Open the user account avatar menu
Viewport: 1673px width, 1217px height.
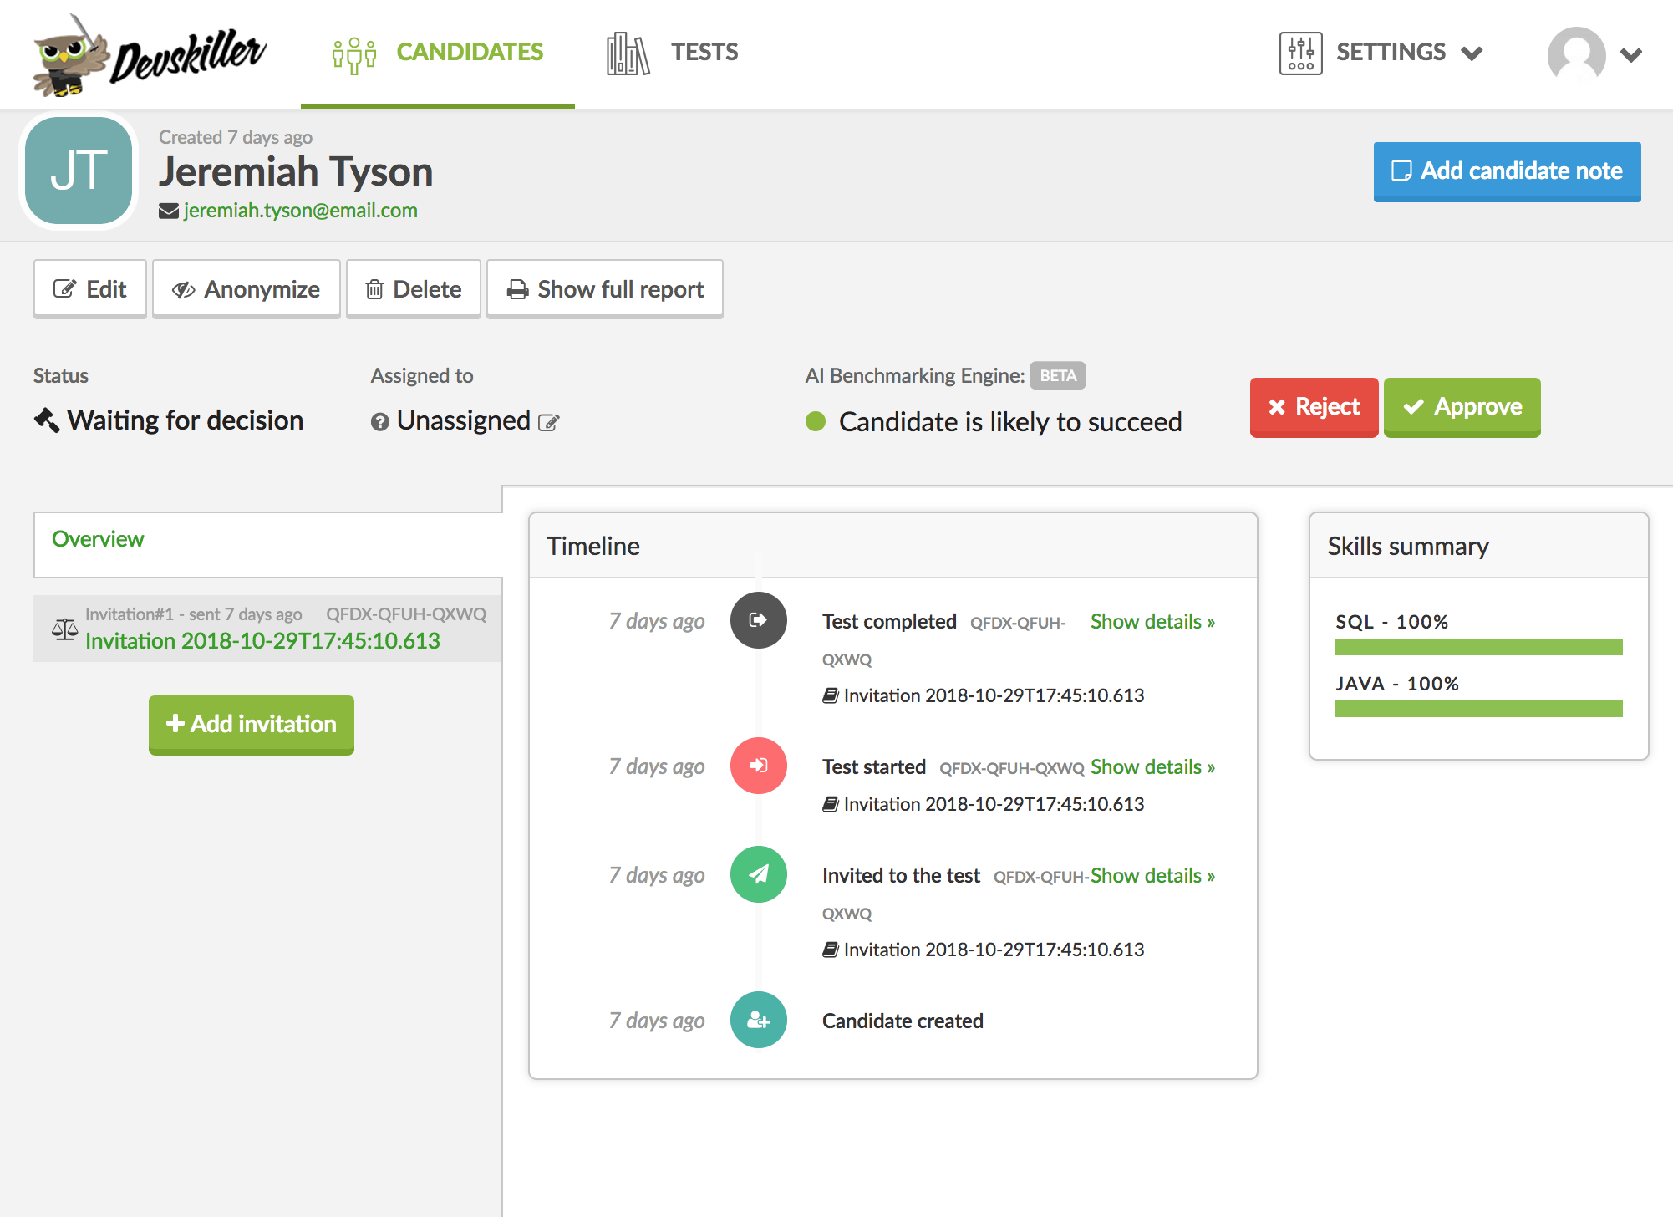point(1576,53)
